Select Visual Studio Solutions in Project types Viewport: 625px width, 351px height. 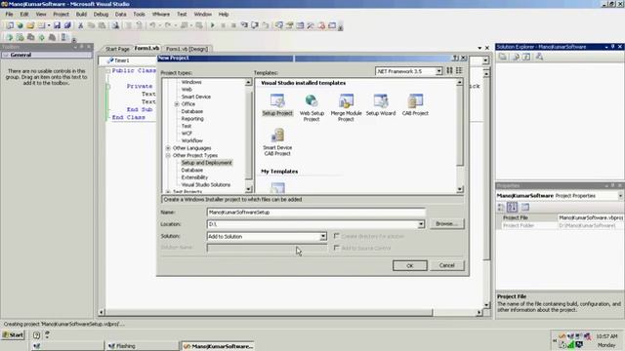pos(206,185)
